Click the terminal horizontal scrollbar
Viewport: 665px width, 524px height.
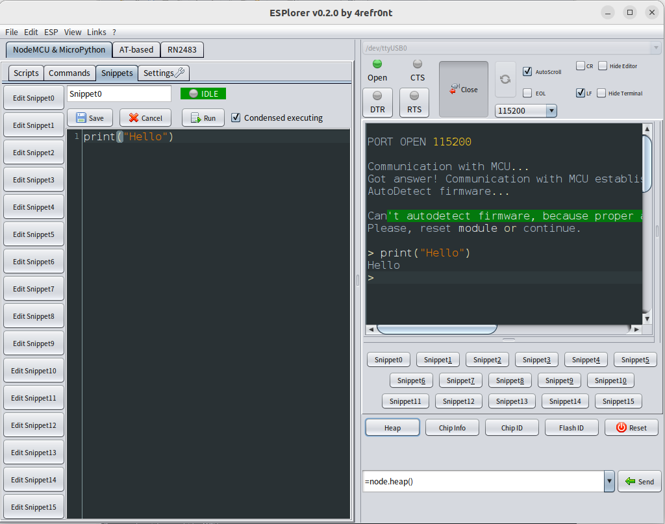[436, 329]
